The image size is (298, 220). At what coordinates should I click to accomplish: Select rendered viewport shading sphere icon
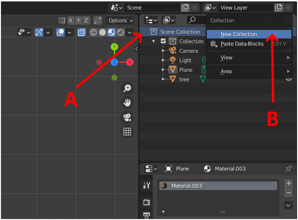[121, 32]
